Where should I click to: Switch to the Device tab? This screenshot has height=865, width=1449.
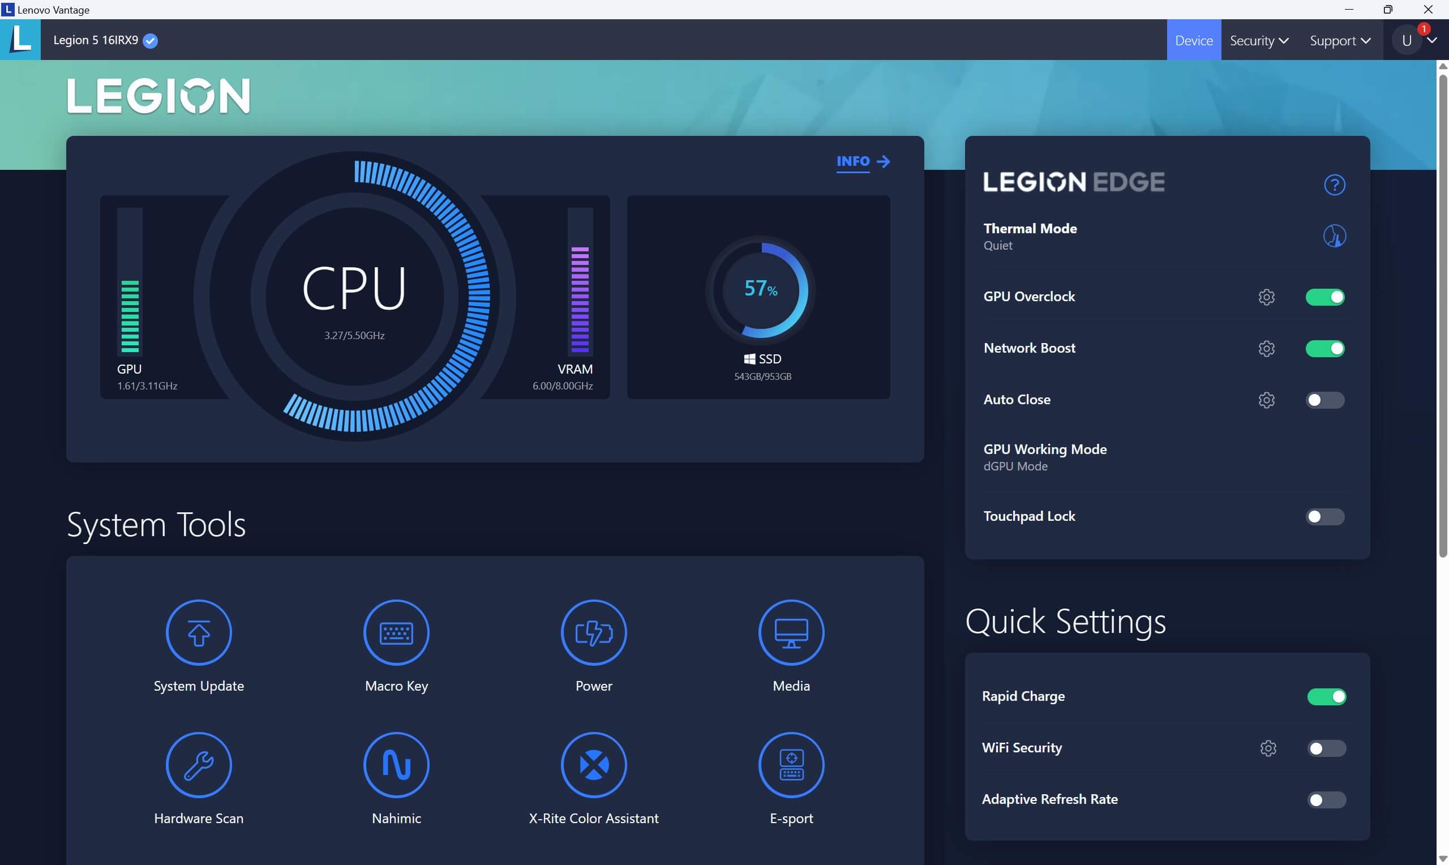click(x=1193, y=39)
